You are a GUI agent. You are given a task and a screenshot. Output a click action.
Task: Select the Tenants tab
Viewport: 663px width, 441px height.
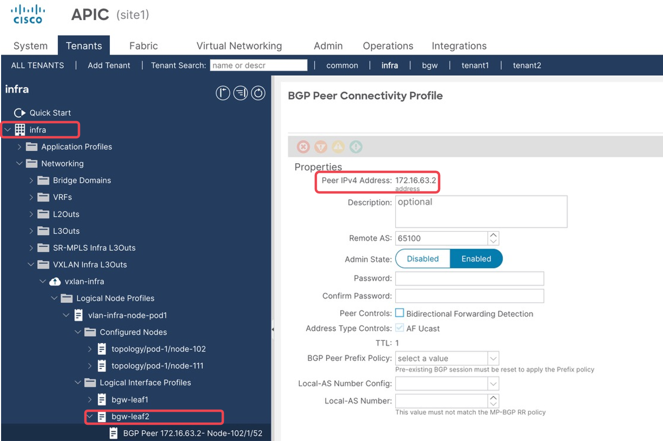[84, 46]
